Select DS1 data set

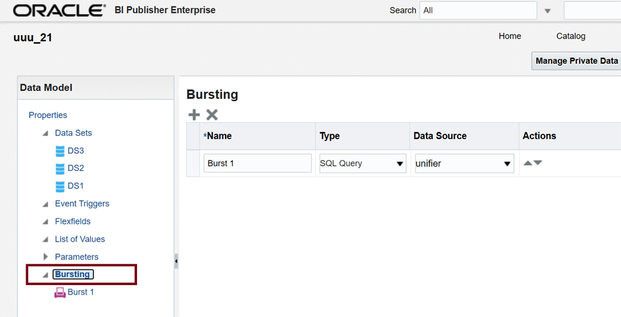point(76,186)
